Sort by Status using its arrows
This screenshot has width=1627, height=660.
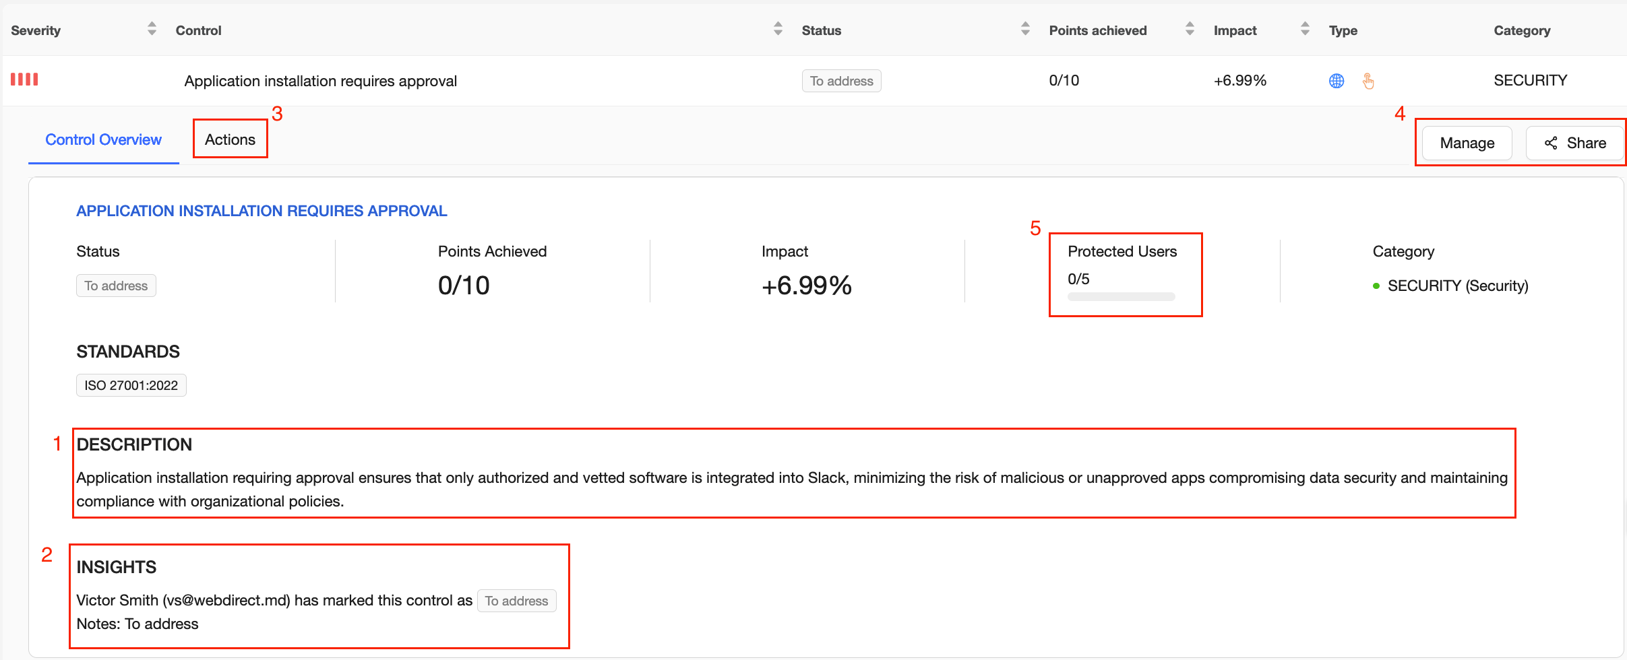tap(1025, 29)
